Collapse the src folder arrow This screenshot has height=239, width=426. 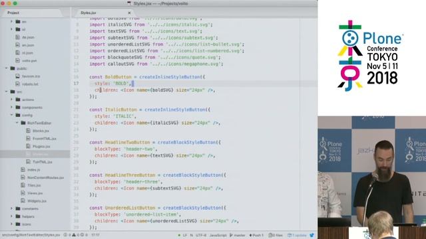coord(7,92)
